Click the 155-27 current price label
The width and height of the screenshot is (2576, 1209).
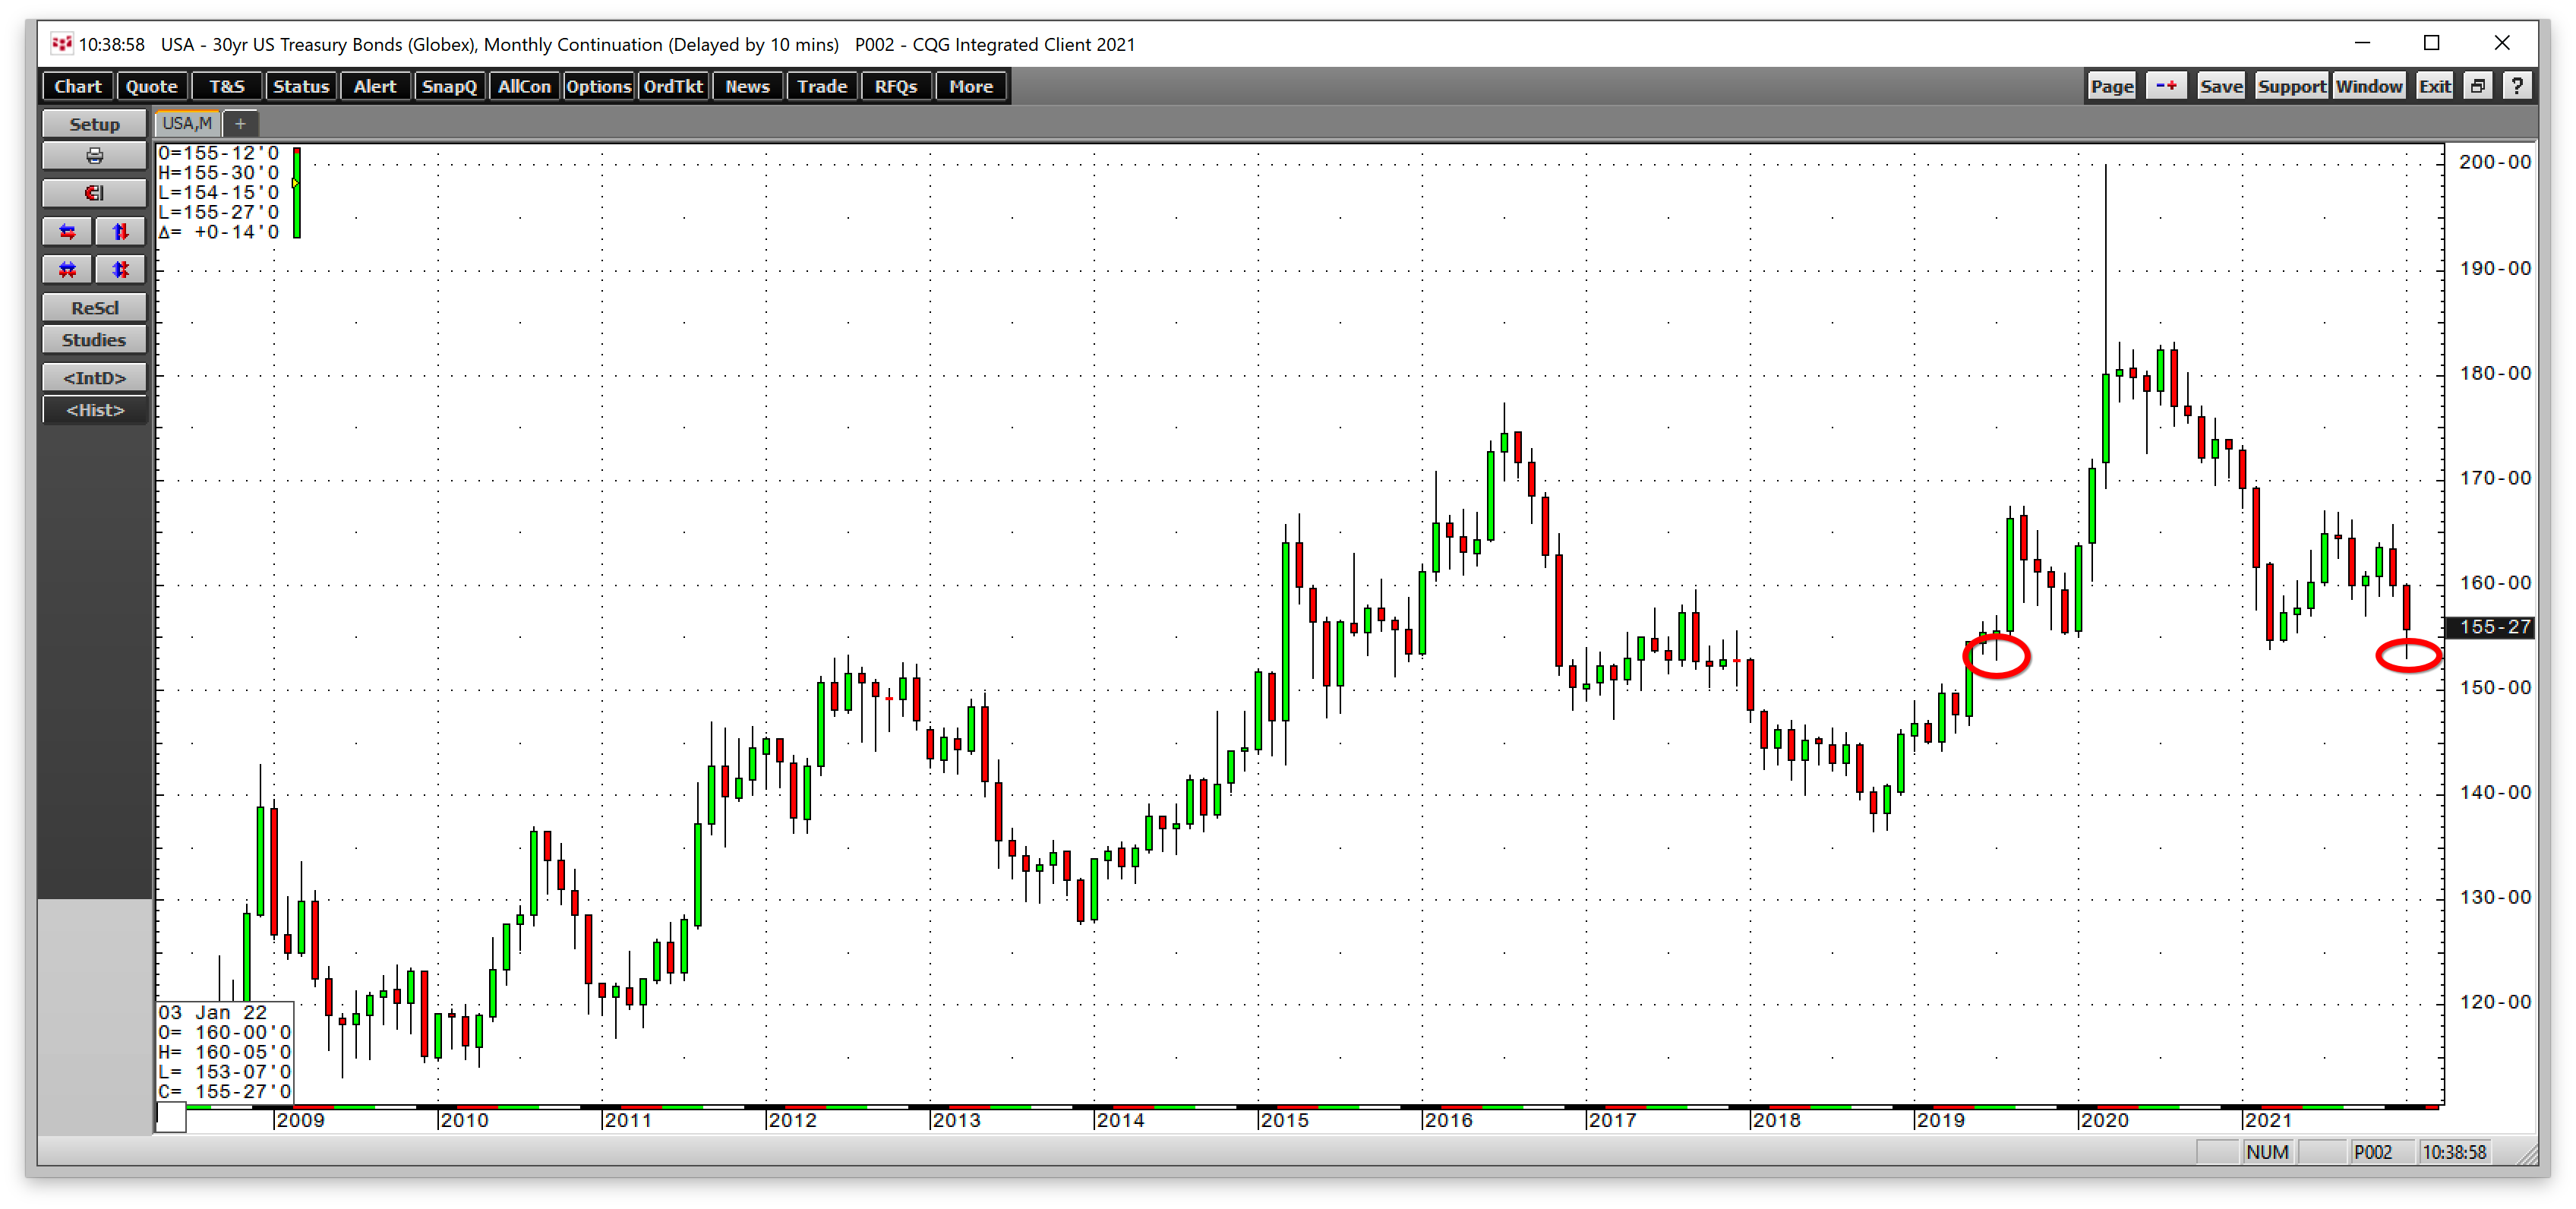click(2494, 627)
